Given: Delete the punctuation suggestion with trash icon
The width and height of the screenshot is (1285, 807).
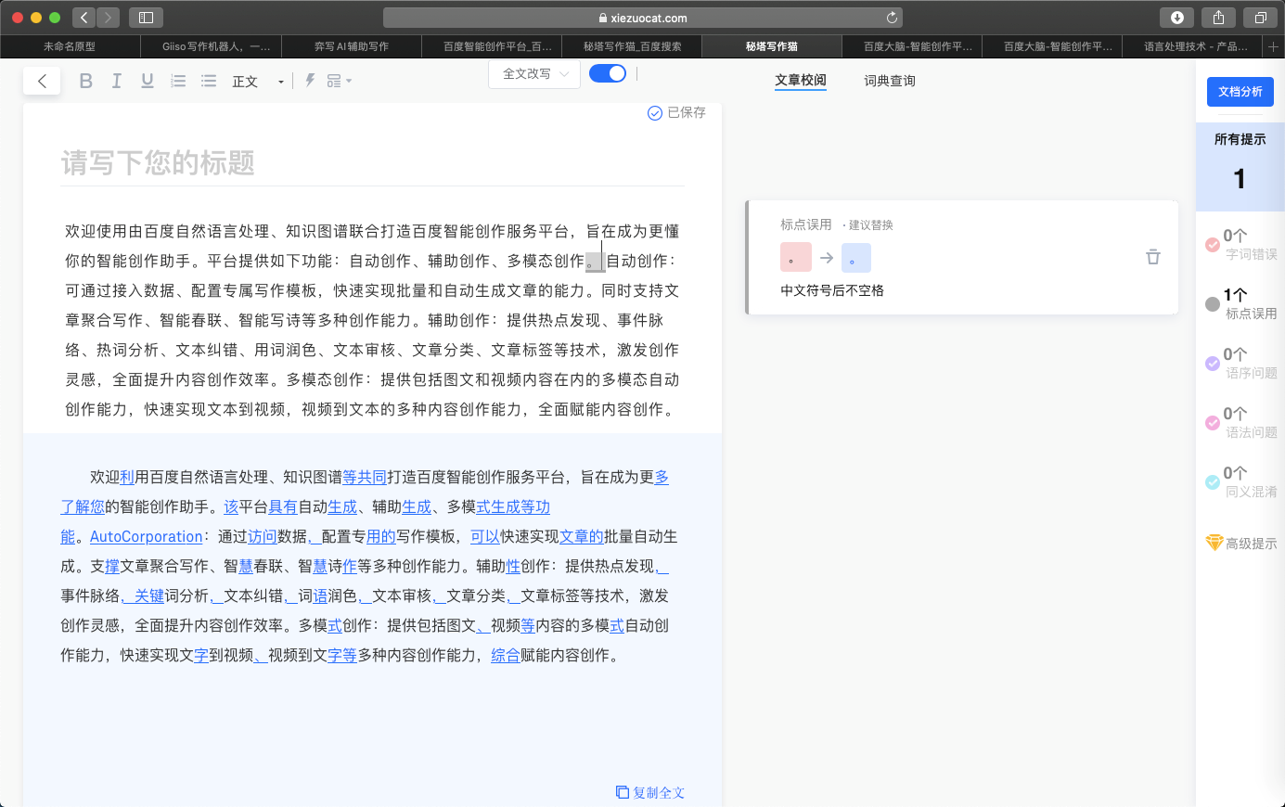Looking at the screenshot, I should [x=1153, y=257].
